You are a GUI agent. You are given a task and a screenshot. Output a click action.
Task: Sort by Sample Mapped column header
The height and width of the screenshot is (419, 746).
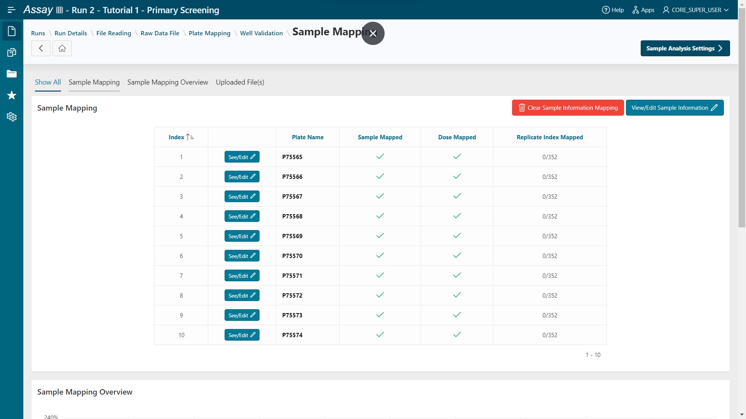pyautogui.click(x=380, y=137)
